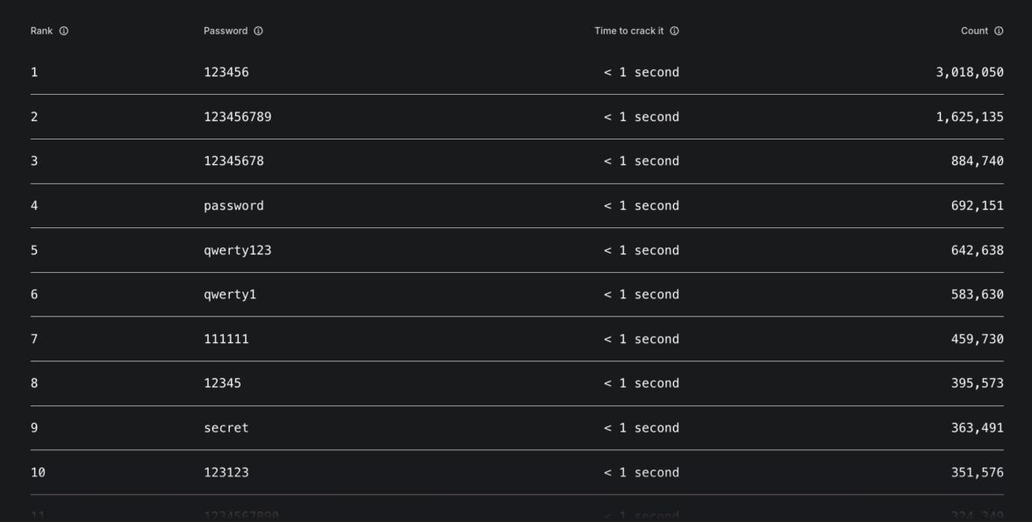Image resolution: width=1032 pixels, height=522 pixels.
Task: Click the info icon next to Rank
Action: (64, 31)
